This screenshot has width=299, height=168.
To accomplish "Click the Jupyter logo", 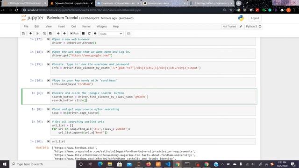I will 33,18.
